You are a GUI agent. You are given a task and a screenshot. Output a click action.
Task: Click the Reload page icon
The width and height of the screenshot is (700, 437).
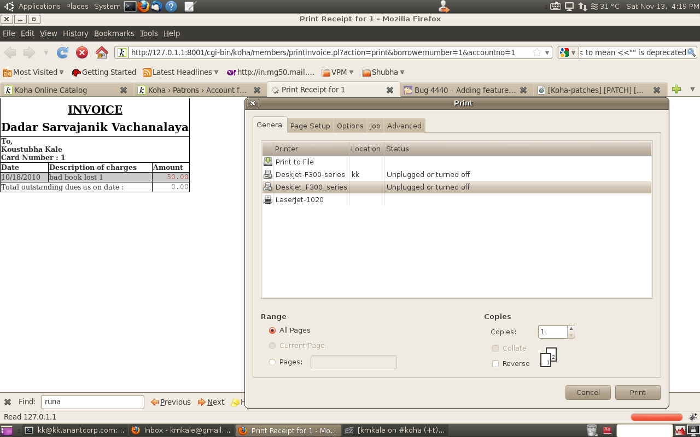62,52
